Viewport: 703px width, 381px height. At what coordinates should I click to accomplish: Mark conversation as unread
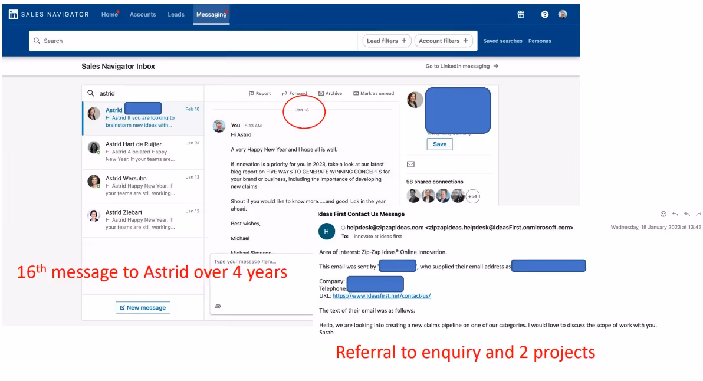(373, 93)
